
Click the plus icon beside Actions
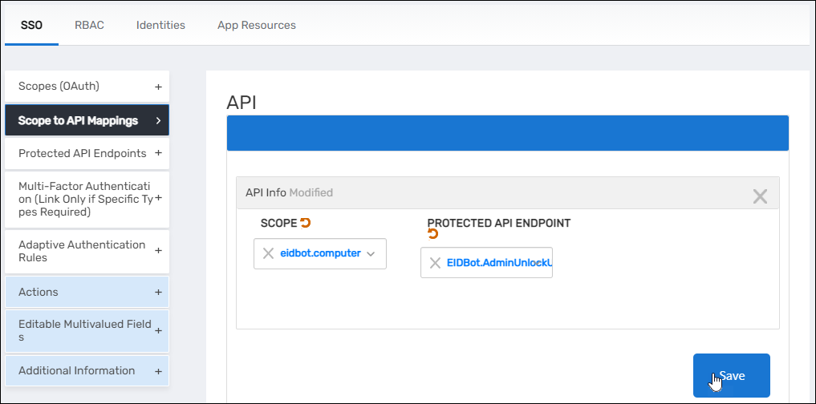point(158,293)
